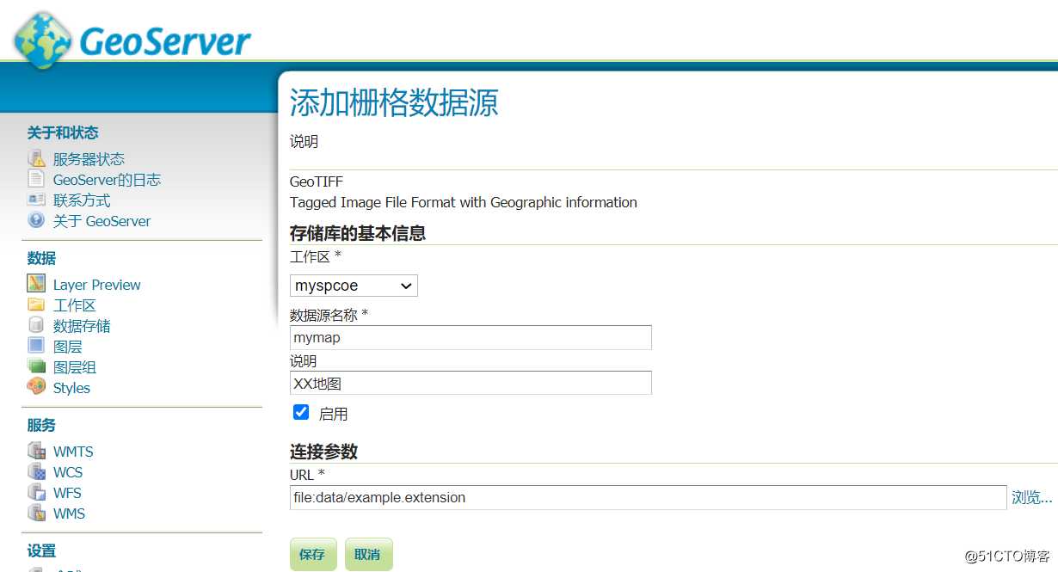
Task: Go to 工作区 page
Action: click(74, 305)
